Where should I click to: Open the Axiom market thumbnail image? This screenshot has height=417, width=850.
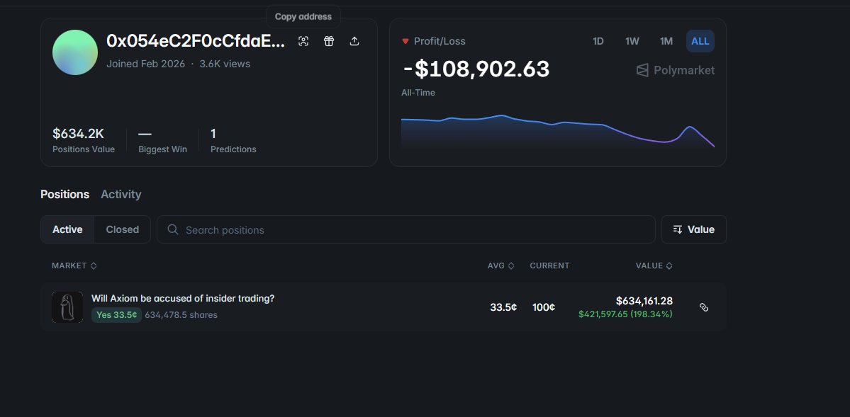(67, 307)
